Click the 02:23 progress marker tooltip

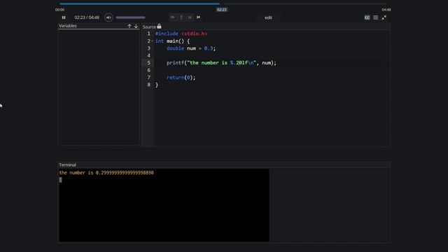[222, 10]
